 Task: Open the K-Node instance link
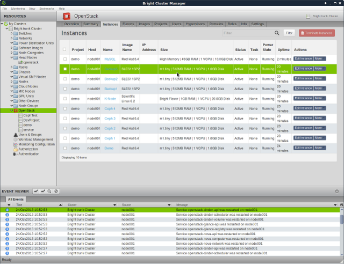(110, 99)
